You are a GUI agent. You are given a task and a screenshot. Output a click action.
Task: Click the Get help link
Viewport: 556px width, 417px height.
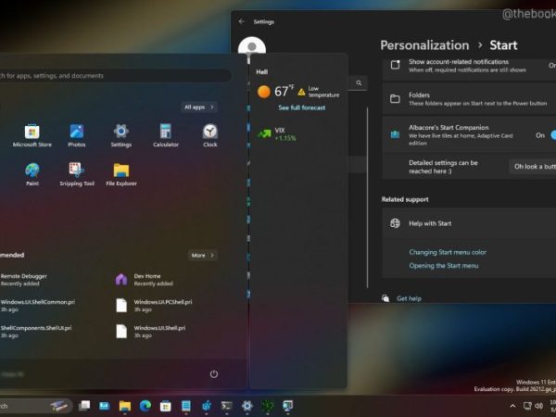(409, 298)
